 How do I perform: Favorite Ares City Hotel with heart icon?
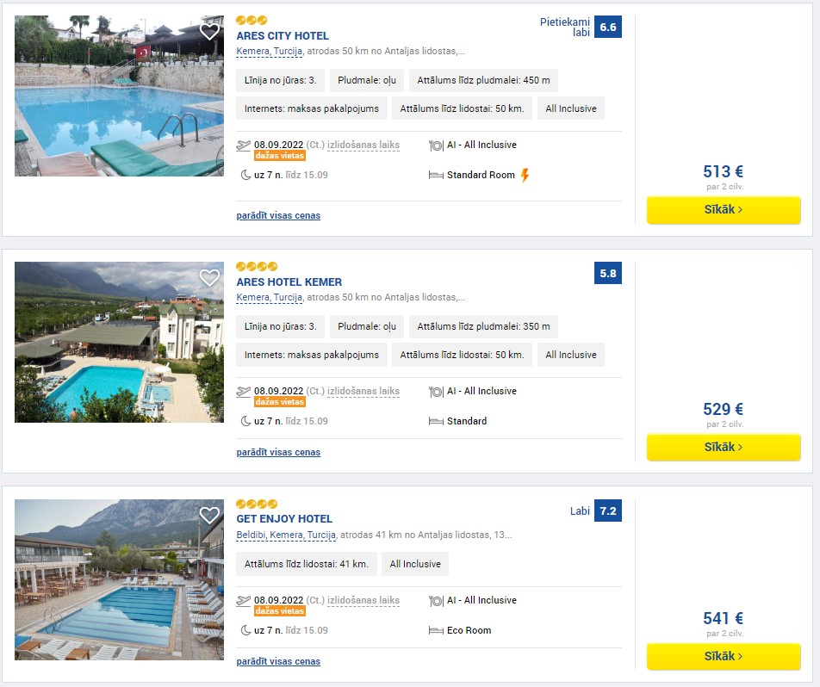(209, 31)
